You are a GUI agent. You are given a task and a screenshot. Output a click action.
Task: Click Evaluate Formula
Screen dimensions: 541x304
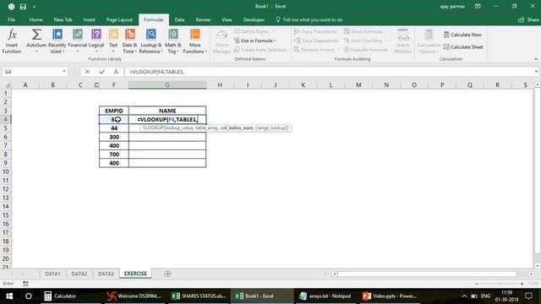point(365,50)
